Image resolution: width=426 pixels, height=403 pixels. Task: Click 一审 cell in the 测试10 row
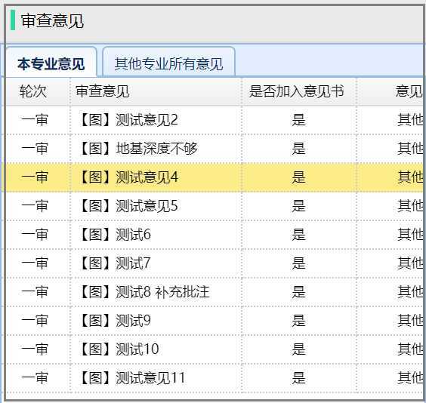(x=35, y=349)
